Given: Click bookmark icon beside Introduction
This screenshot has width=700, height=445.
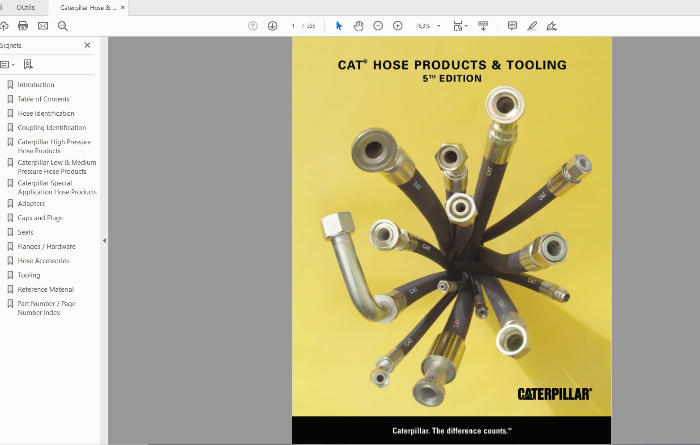Looking at the screenshot, I should click(x=10, y=85).
